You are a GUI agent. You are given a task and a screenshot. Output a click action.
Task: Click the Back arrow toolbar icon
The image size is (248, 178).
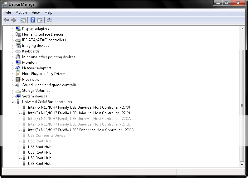[6, 20]
